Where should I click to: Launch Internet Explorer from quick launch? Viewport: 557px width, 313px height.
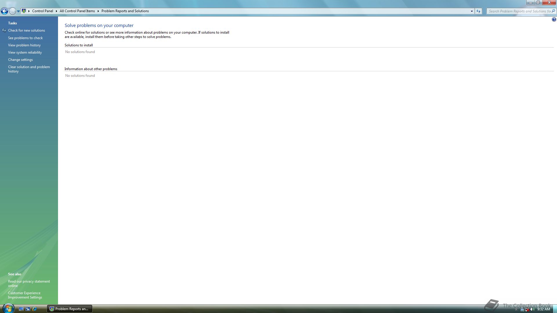(35, 309)
